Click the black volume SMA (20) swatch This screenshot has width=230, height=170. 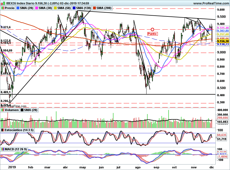pyautogui.click(x=22, y=110)
